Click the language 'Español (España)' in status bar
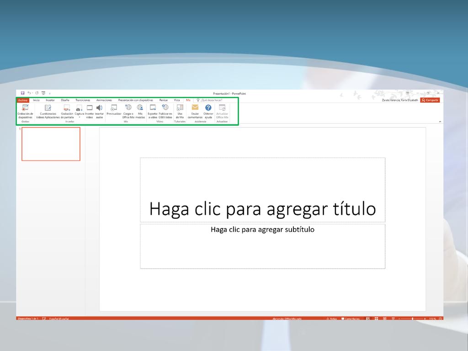468x351 pixels. coord(59,319)
